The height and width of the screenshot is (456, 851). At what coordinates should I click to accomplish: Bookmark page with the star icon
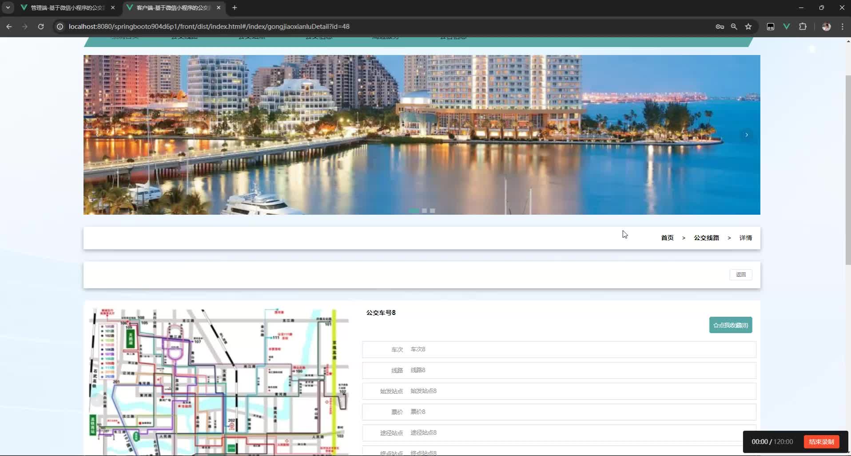[x=748, y=27]
